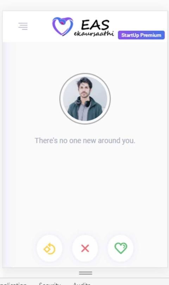
Task: Click the EAS title text
Action: 95,25
